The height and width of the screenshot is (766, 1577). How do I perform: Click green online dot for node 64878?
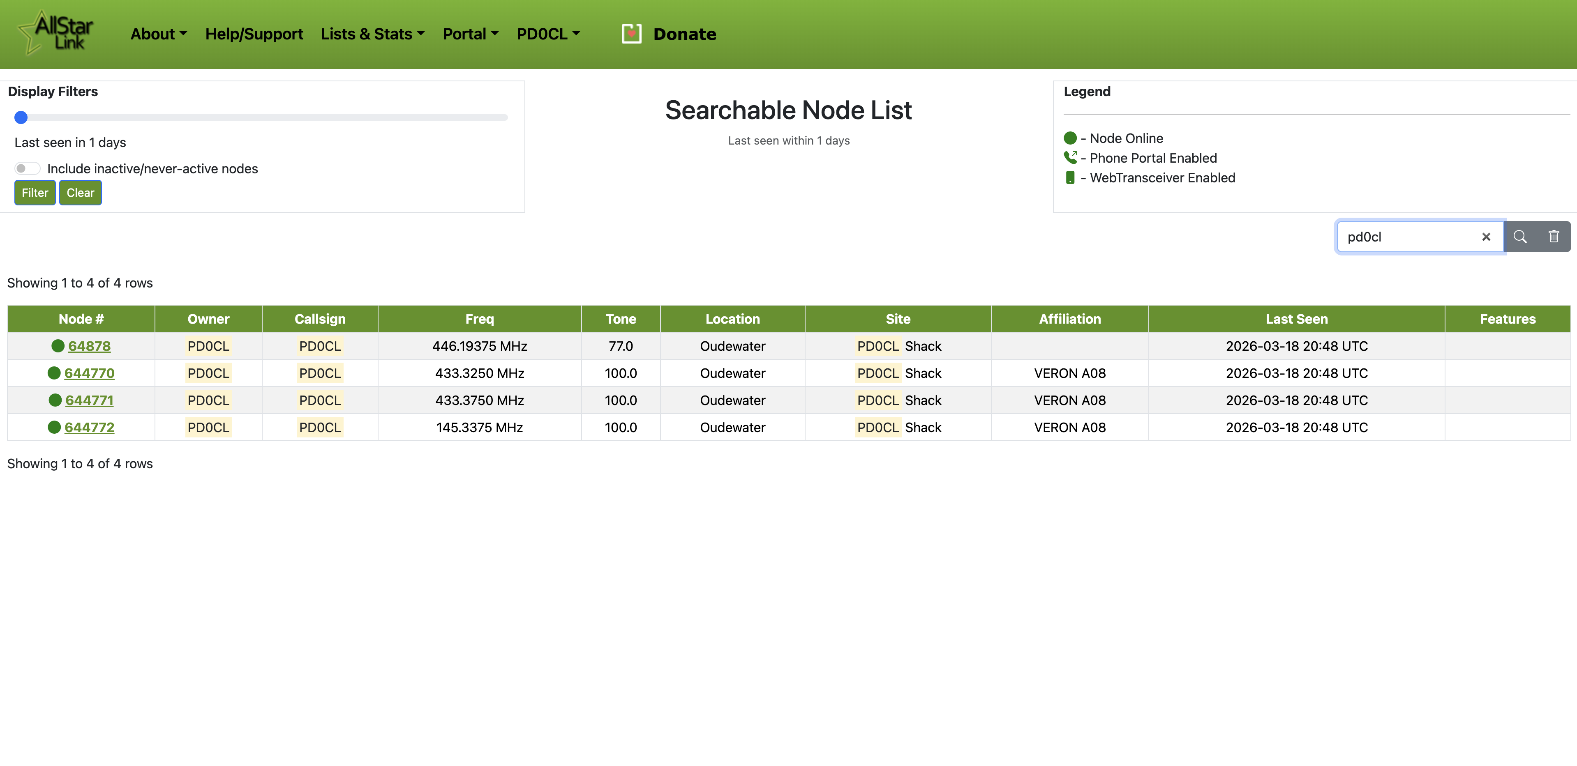58,346
